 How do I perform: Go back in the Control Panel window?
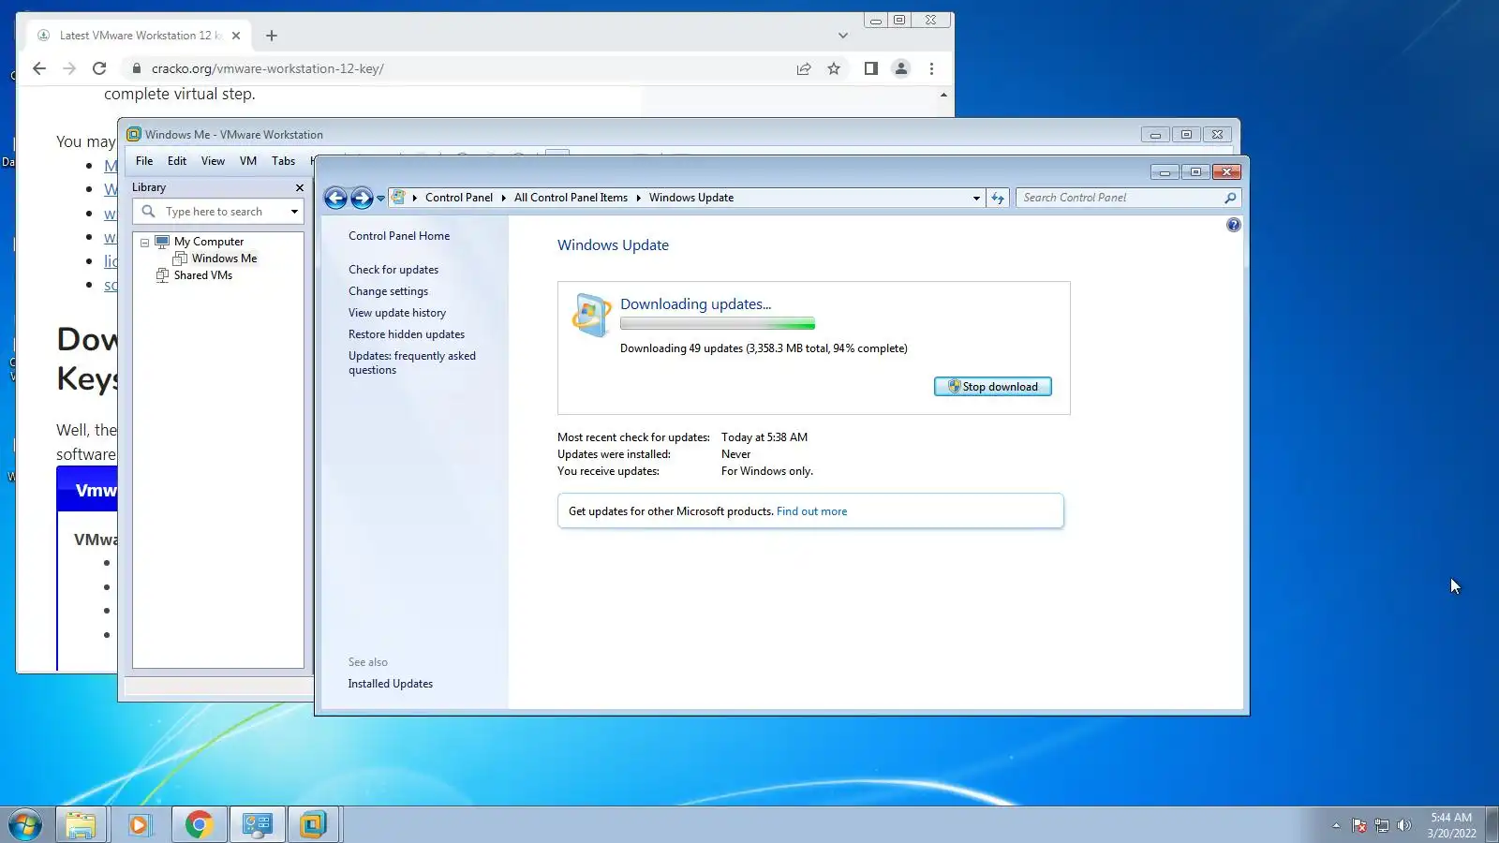pos(335,198)
